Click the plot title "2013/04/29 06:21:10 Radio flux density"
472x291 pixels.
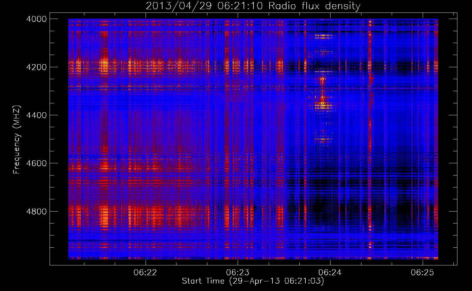(253, 6)
